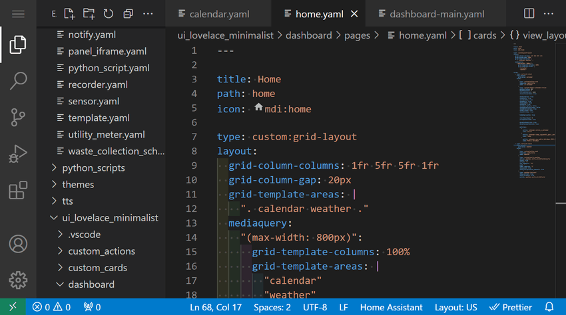Open notify.yaml from the file tree
Image resolution: width=566 pixels, height=315 pixels.
92,35
